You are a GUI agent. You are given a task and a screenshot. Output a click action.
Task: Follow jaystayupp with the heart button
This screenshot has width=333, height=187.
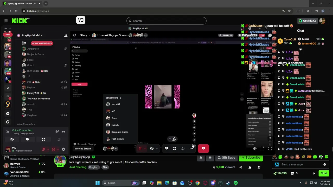pos(210,158)
